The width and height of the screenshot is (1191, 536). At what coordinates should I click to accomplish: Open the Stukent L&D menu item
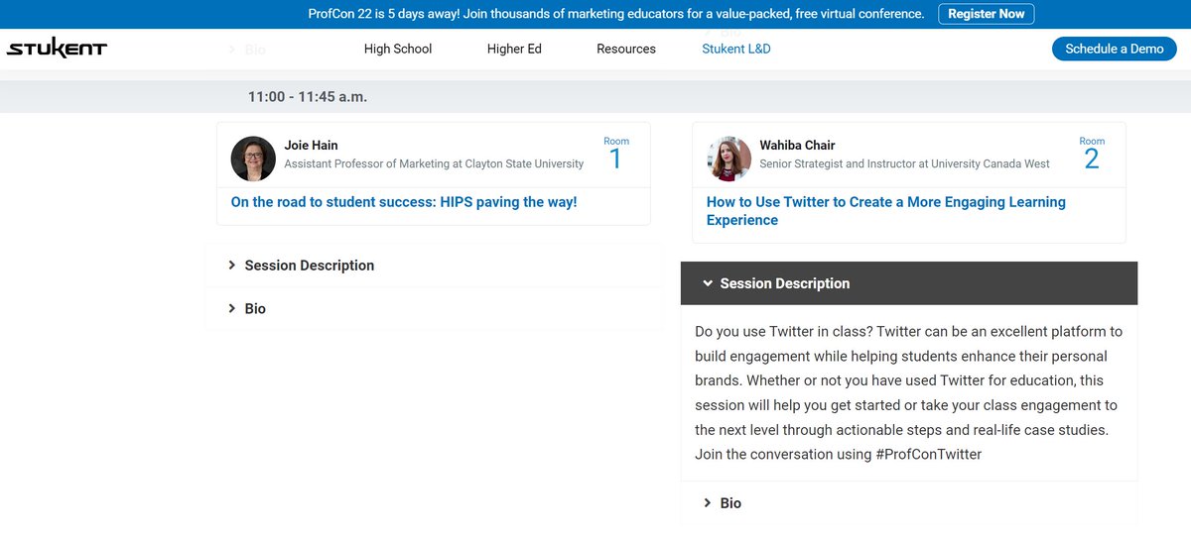[x=736, y=49]
